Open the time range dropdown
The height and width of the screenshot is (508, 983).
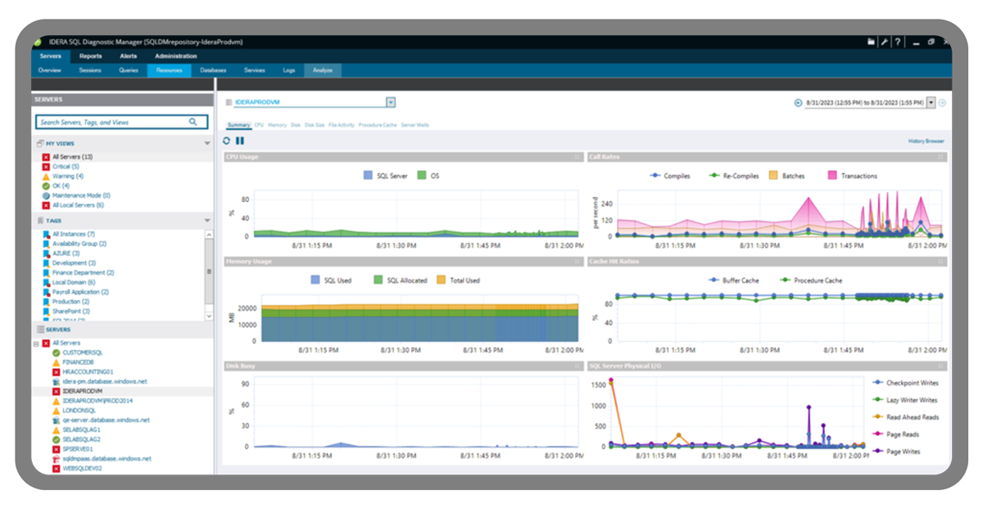pos(931,101)
